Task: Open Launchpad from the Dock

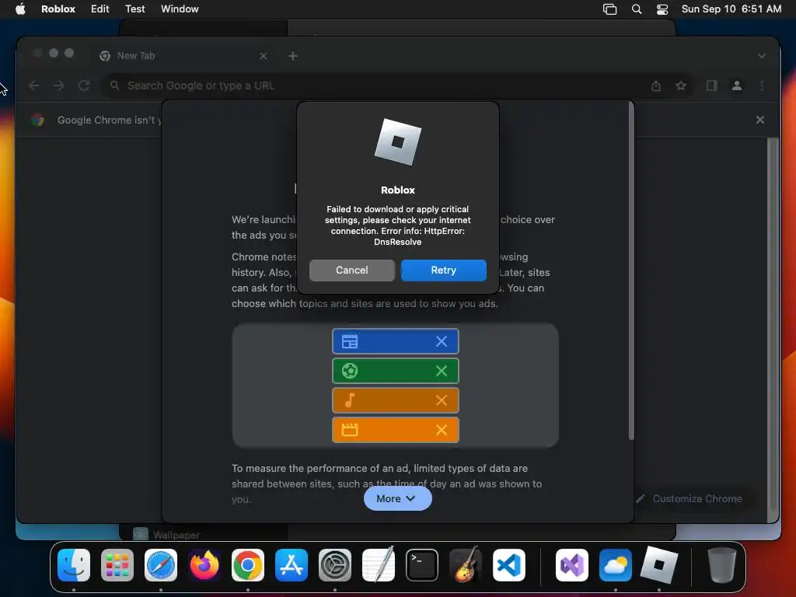Action: point(117,565)
